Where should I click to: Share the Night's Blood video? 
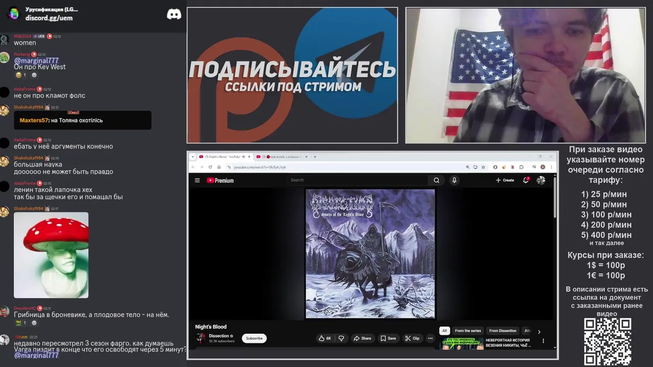tap(362, 338)
